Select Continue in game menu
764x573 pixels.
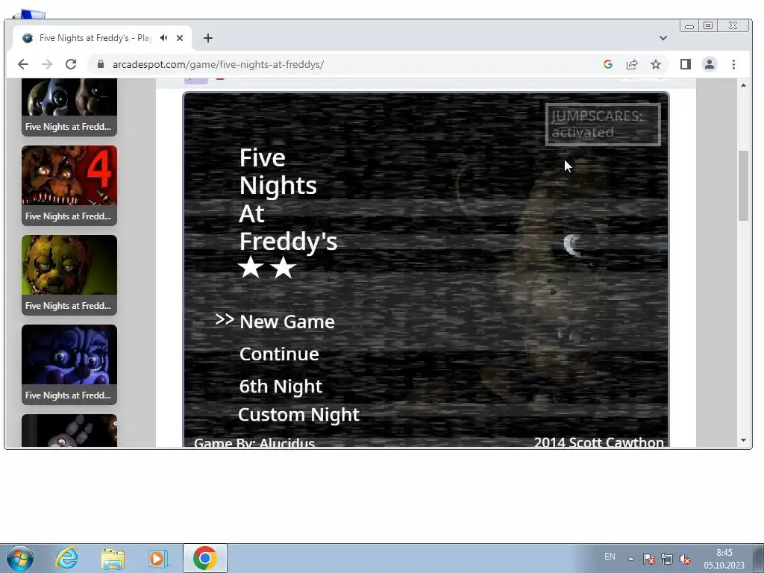pyautogui.click(x=279, y=354)
